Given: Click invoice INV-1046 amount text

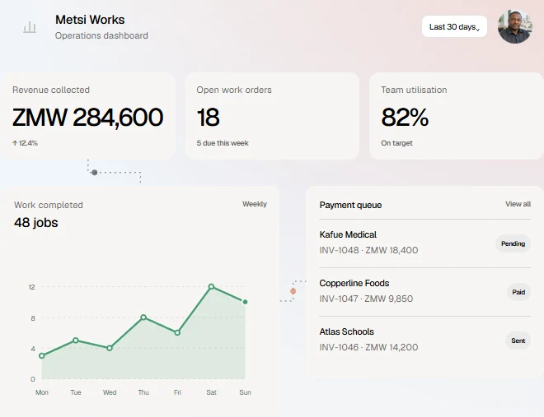Looking at the screenshot, I should 368,347.
